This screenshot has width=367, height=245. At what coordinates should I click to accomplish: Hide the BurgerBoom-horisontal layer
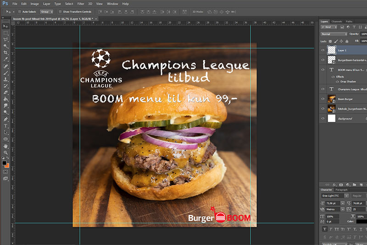pos(323,60)
